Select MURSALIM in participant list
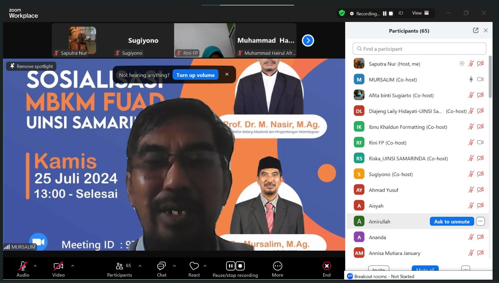This screenshot has width=499, height=283. [393, 80]
